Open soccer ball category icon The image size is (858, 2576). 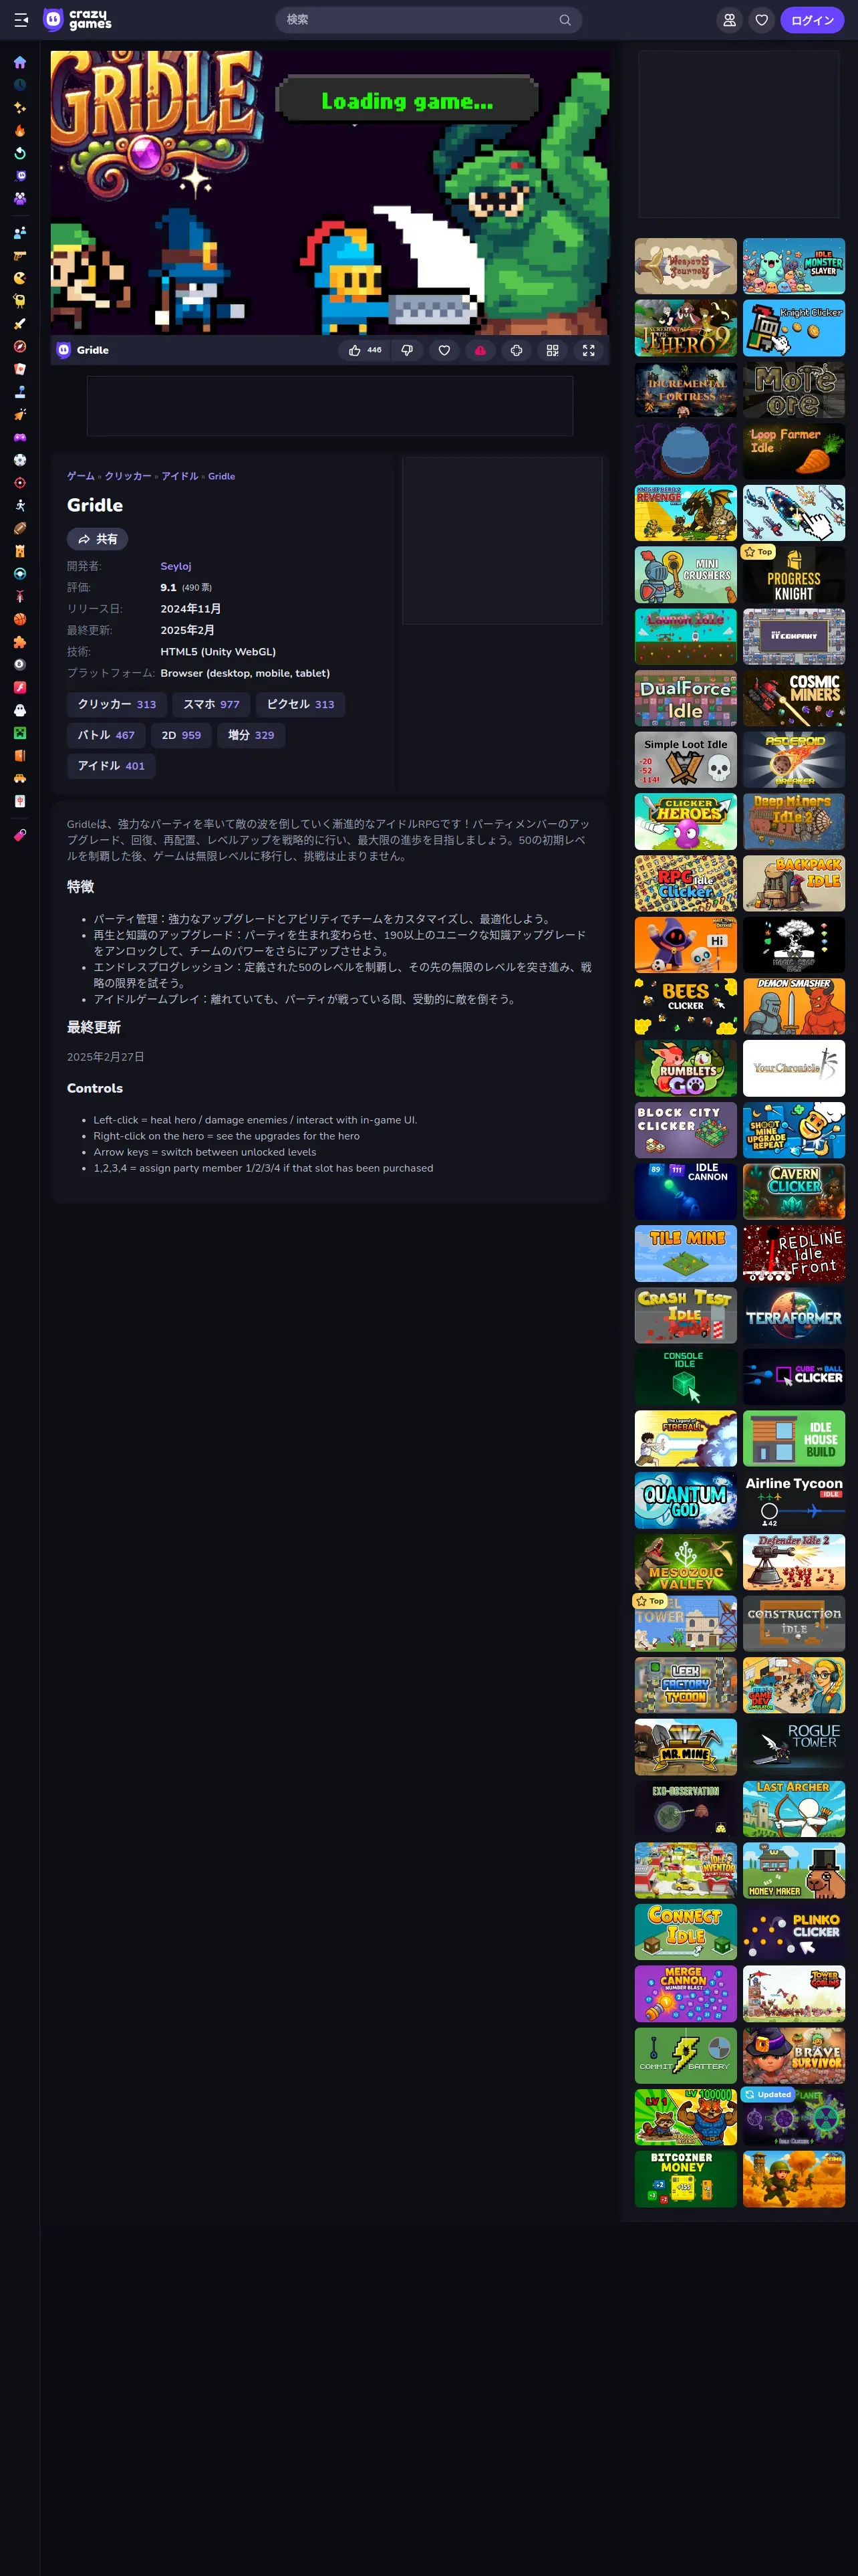[x=20, y=460]
